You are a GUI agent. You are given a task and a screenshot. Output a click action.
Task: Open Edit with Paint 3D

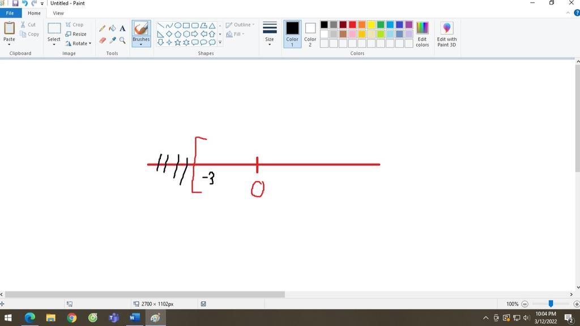click(x=447, y=34)
